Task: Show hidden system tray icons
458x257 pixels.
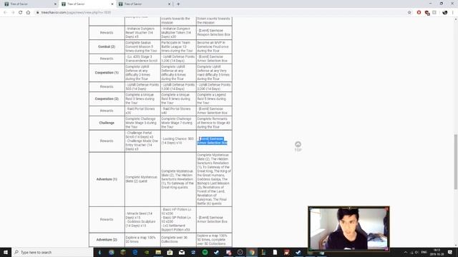Action: pos(406,252)
